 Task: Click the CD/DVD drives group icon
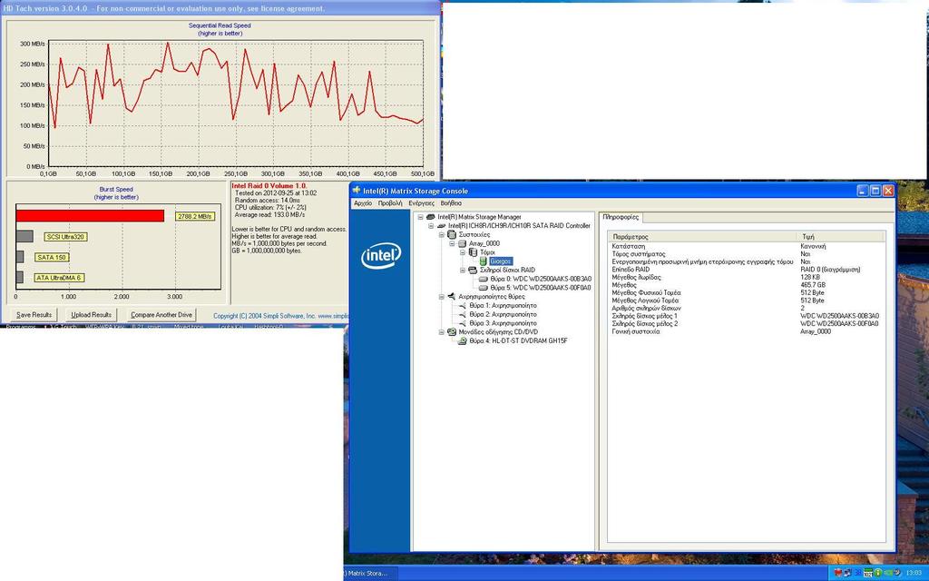tap(452, 332)
